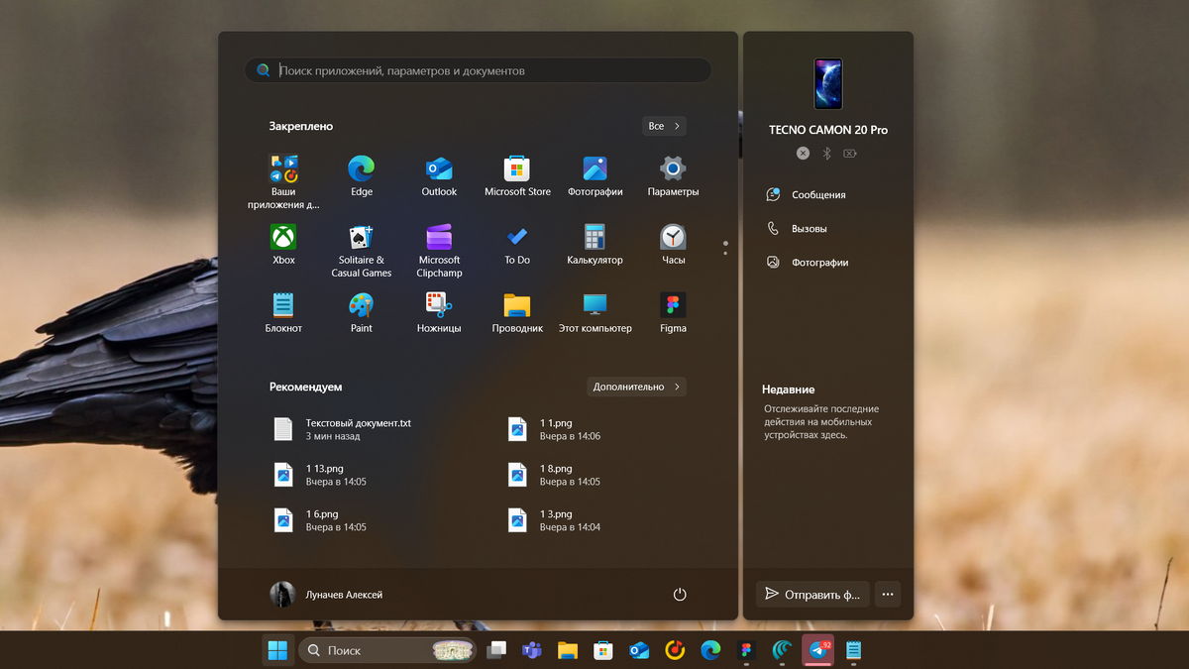Viewport: 1189px width, 669px height.
Task: Click the phone disconnected status icon
Action: [x=803, y=154]
